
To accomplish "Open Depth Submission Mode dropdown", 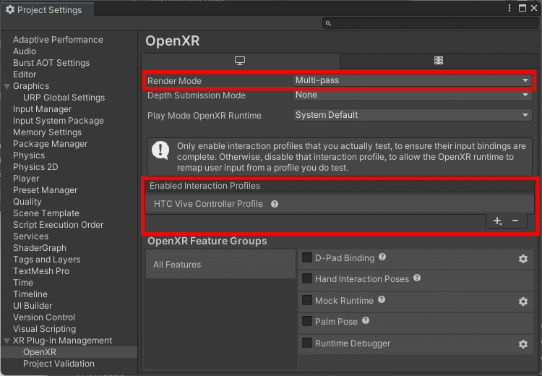I will pyautogui.click(x=413, y=95).
